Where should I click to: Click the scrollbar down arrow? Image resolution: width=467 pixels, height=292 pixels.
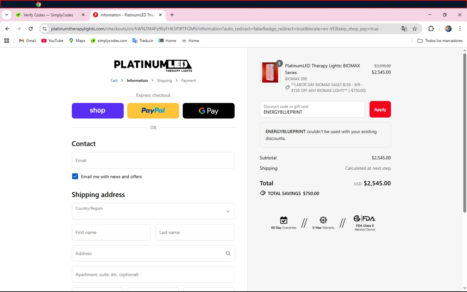pyautogui.click(x=465, y=288)
